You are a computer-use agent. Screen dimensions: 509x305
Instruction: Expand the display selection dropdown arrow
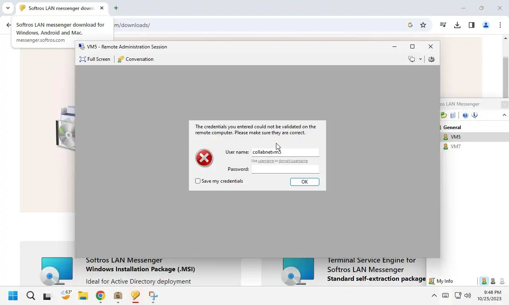point(420,59)
